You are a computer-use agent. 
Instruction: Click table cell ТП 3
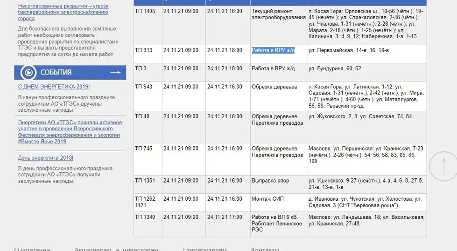click(148, 73)
